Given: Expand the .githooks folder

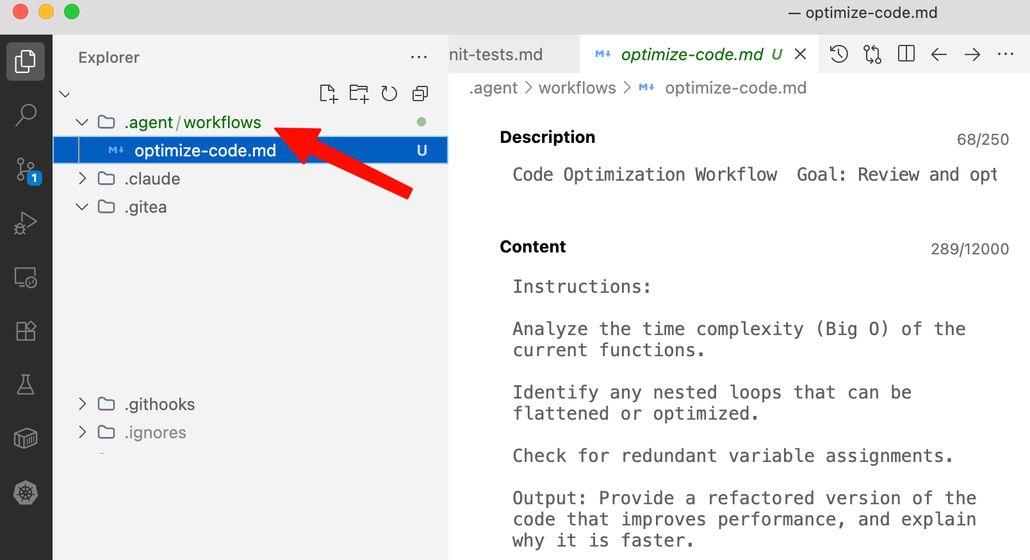Looking at the screenshot, I should [x=82, y=404].
